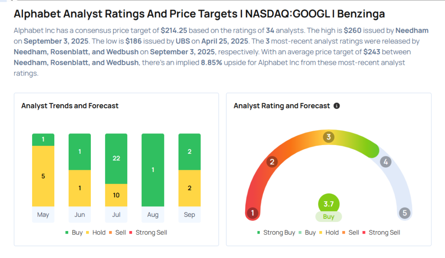The height and width of the screenshot is (258, 445).
Task: Toggle Hold series in trends chart legend
Action: 96,232
